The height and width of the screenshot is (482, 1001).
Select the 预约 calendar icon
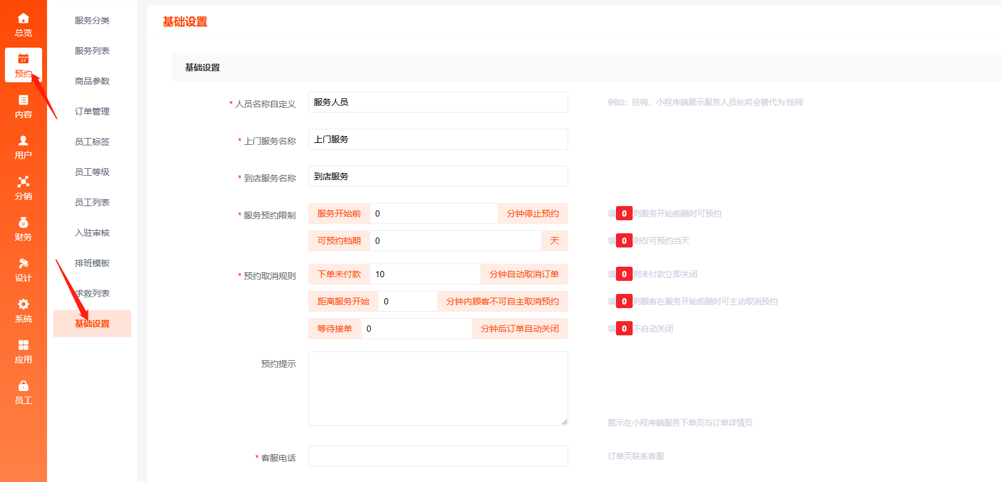click(x=24, y=59)
